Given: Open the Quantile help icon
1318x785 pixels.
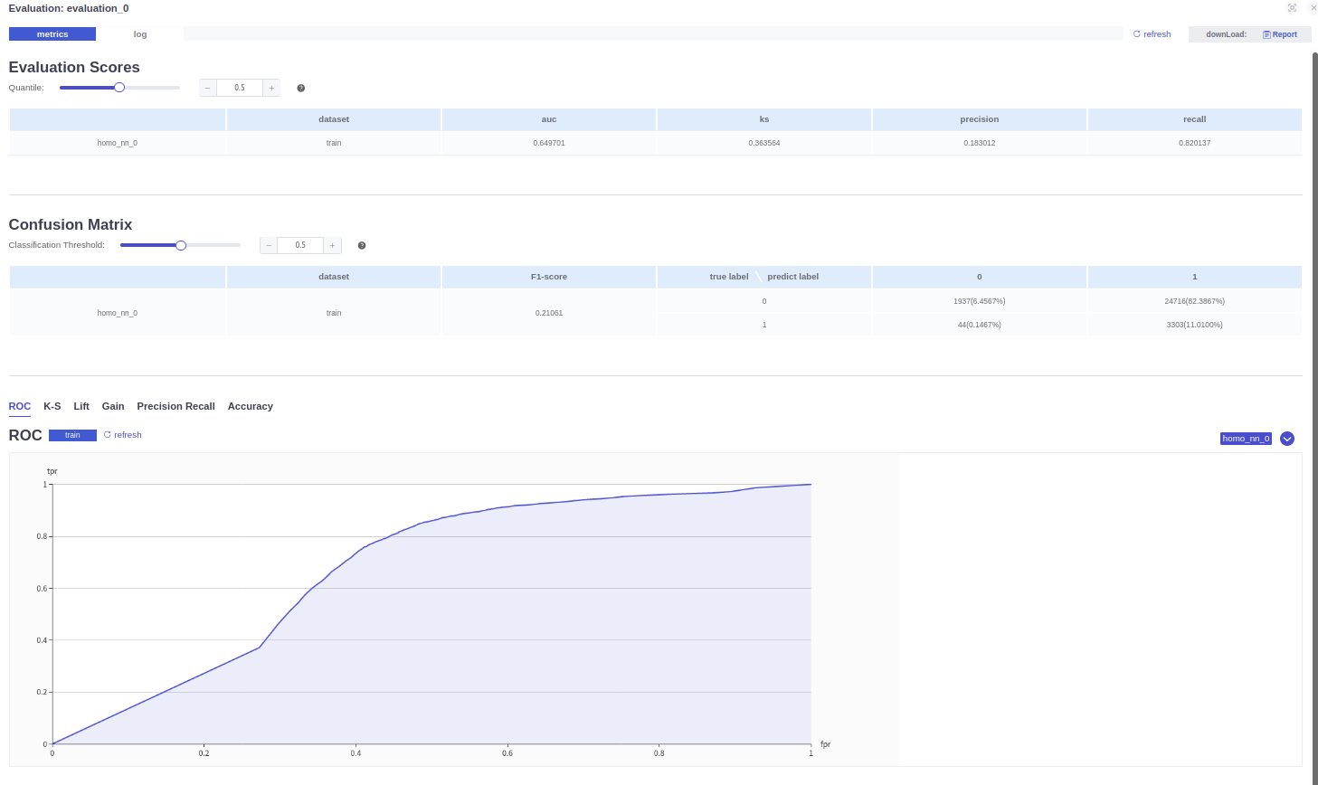Looking at the screenshot, I should [301, 88].
